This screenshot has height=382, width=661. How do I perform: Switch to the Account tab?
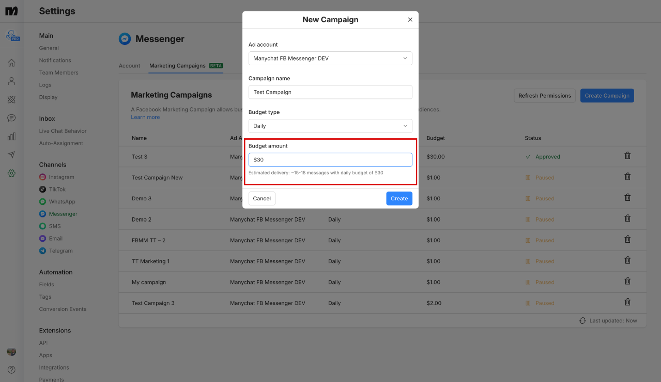(x=129, y=65)
